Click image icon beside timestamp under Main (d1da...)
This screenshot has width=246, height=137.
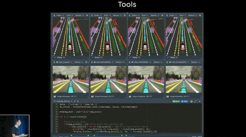(130, 96)
